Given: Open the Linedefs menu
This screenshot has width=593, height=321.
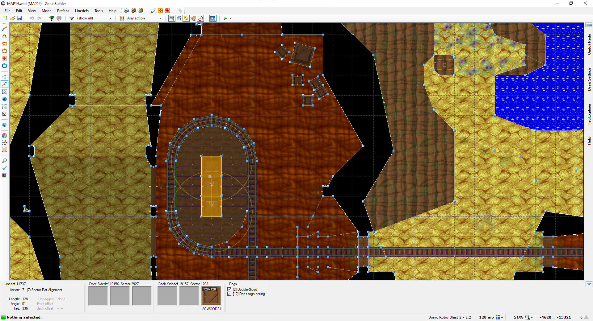Looking at the screenshot, I should click(82, 10).
